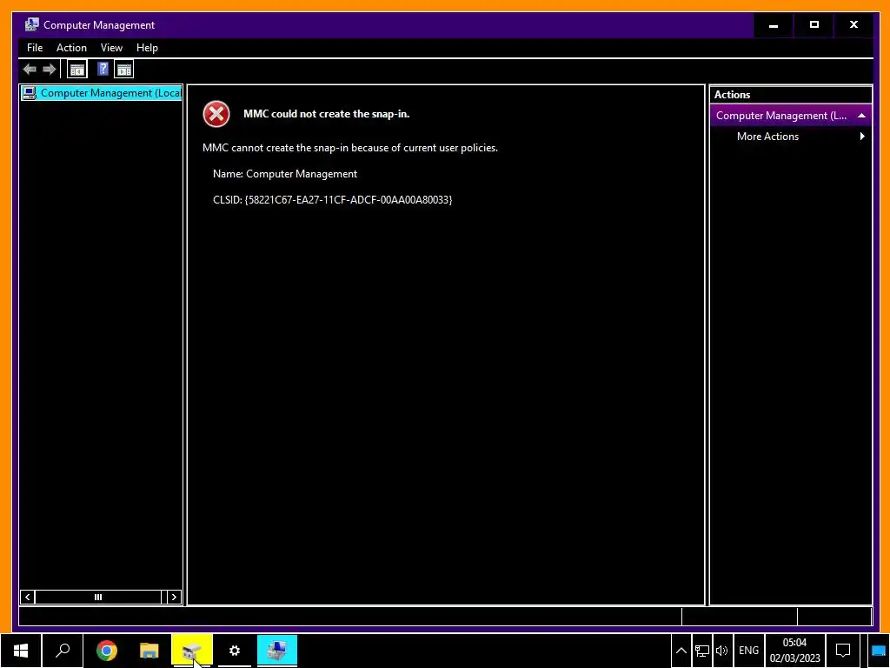The width and height of the screenshot is (890, 668).
Task: Open File Explorer from the taskbar
Action: [x=149, y=651]
